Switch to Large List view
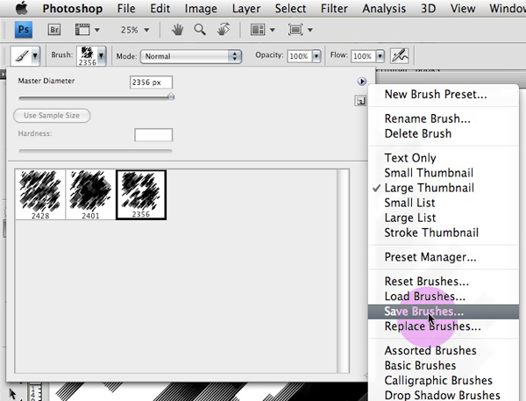 click(444, 218)
